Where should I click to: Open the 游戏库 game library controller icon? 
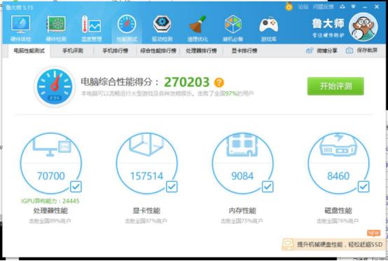268,25
